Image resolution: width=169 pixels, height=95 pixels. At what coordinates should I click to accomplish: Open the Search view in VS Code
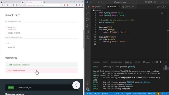click(87, 13)
